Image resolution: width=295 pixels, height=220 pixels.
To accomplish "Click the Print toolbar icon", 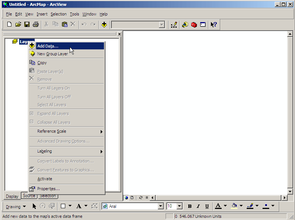I will [36, 24].
